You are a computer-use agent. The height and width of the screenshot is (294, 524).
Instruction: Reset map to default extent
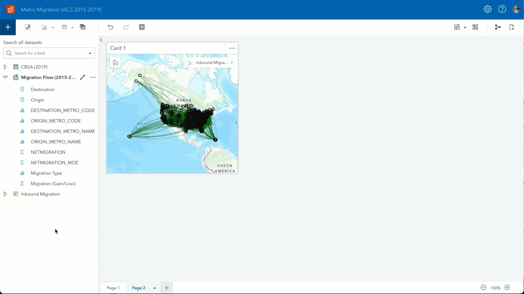coord(115,63)
